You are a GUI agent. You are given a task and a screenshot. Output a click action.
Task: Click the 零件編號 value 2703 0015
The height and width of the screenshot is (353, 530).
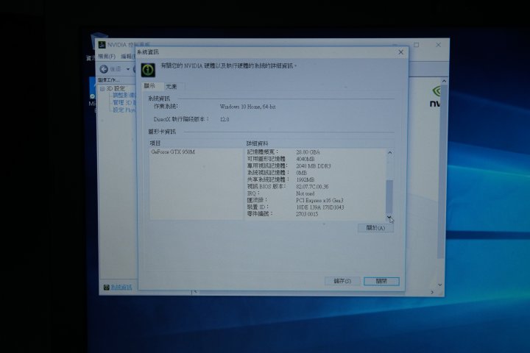(307, 214)
